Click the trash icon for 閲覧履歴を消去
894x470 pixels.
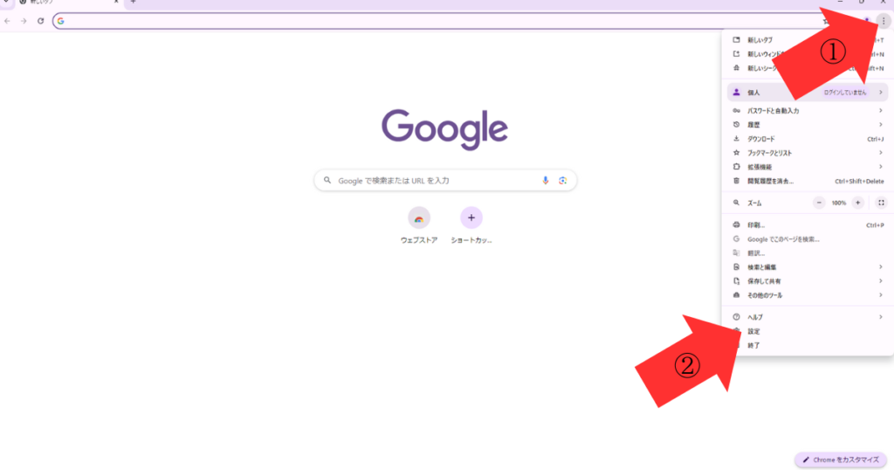coord(736,181)
